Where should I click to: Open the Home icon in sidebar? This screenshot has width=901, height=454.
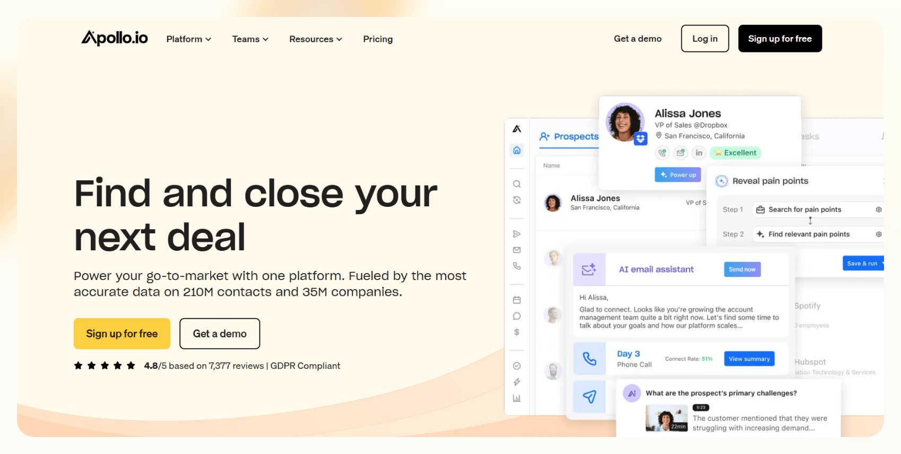517,150
